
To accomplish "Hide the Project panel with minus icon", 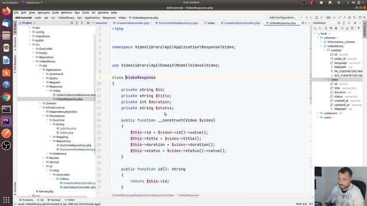I will tap(93, 23).
